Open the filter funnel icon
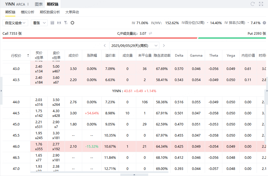 coord(66,23)
